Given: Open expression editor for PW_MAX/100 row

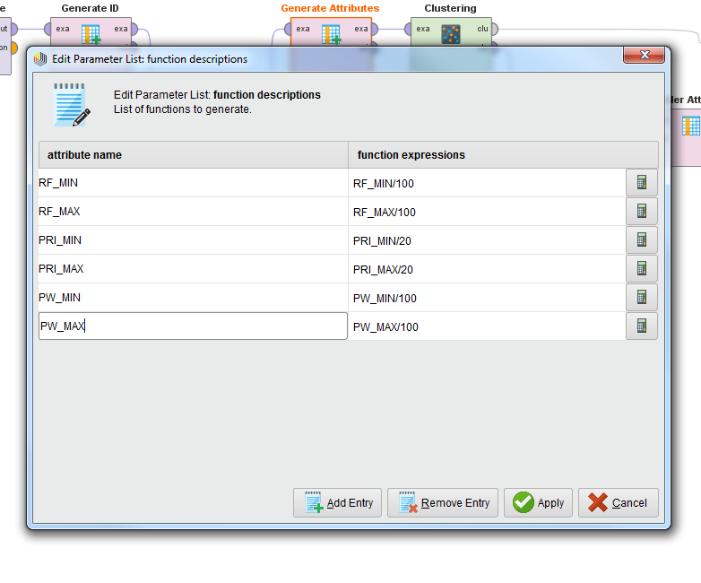Looking at the screenshot, I should (x=642, y=326).
